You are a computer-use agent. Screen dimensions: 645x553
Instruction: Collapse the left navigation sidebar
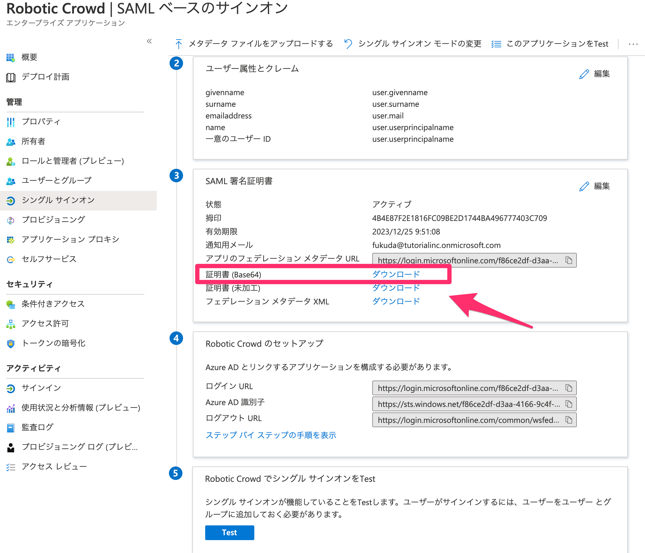coord(149,41)
